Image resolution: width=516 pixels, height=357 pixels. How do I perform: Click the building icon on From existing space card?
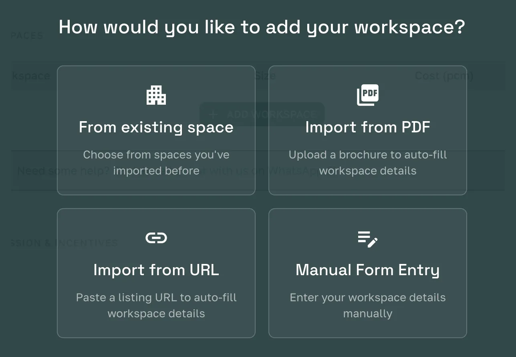tap(156, 95)
